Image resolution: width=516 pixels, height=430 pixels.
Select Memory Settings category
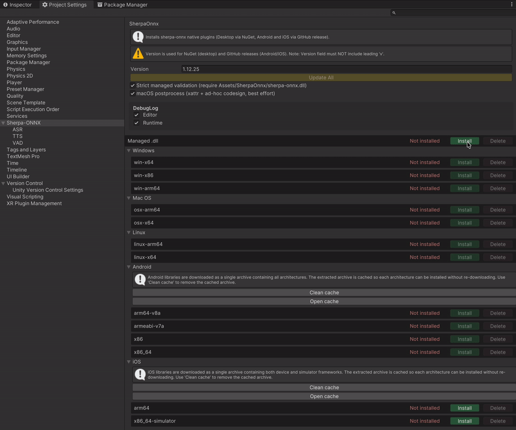pos(27,55)
